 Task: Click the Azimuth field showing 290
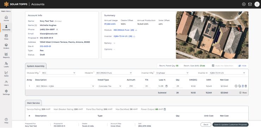(131, 86)
